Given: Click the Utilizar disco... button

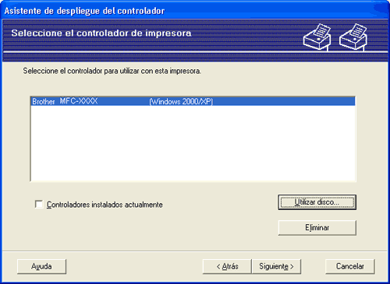Looking at the screenshot, I should coord(317,202).
